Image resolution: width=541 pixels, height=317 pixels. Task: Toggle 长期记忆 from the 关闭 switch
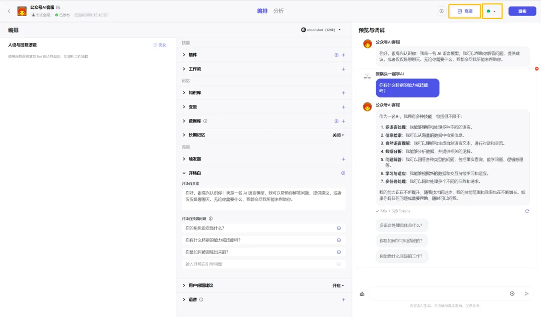pos(339,135)
